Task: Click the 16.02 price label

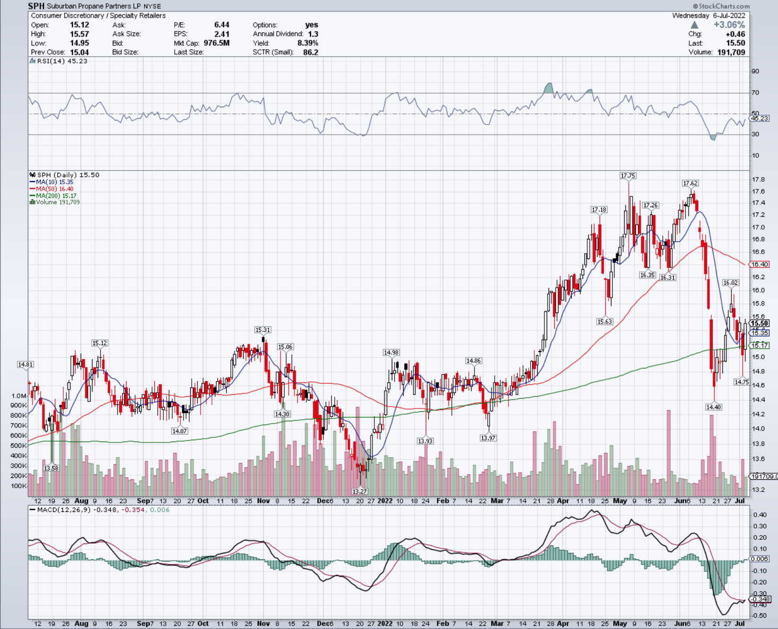Action: pyautogui.click(x=730, y=283)
